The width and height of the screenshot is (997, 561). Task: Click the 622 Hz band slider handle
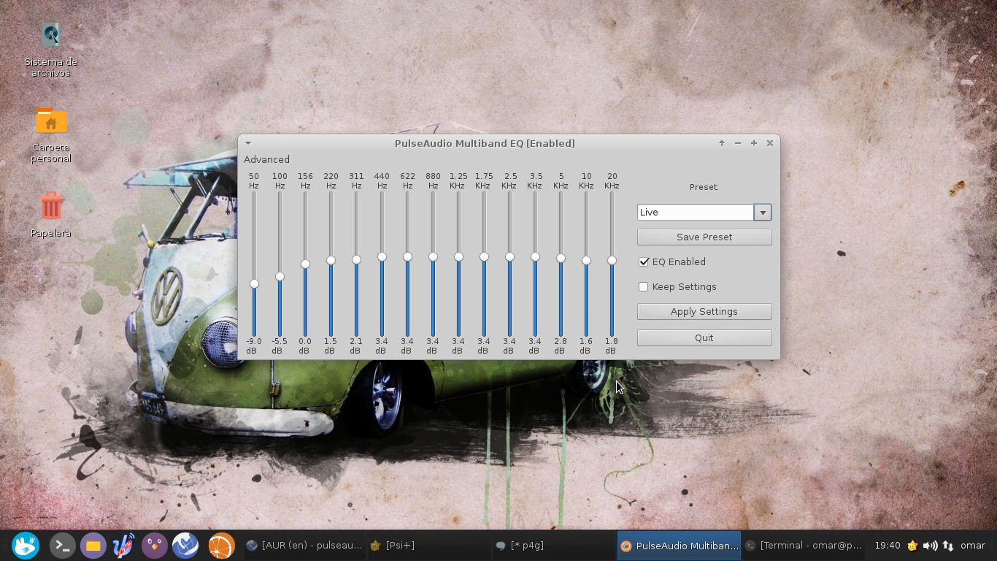point(407,256)
